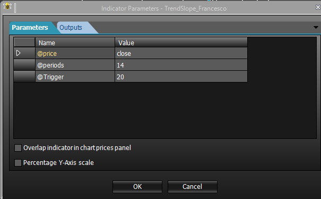Click the bee application icon in title bar
This screenshot has height=199, width=321.
pos(7,6)
